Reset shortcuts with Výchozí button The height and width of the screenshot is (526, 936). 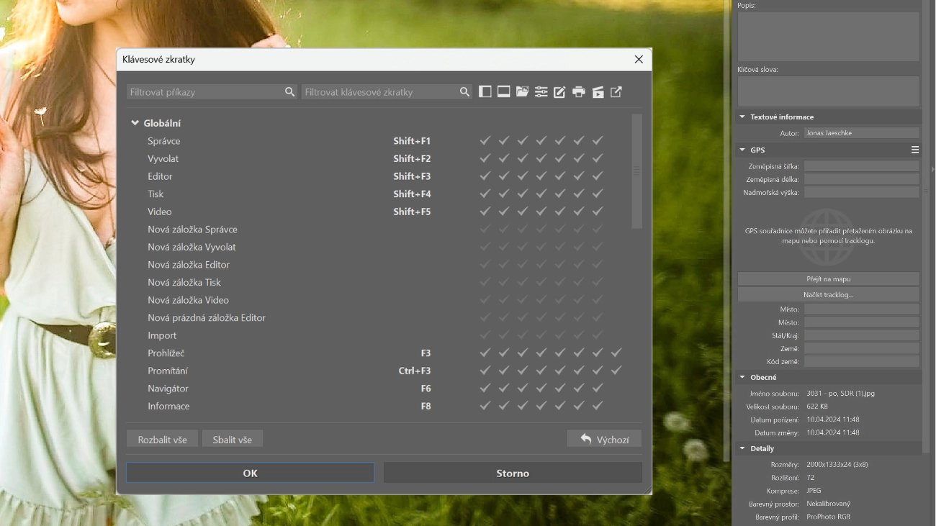click(x=604, y=439)
